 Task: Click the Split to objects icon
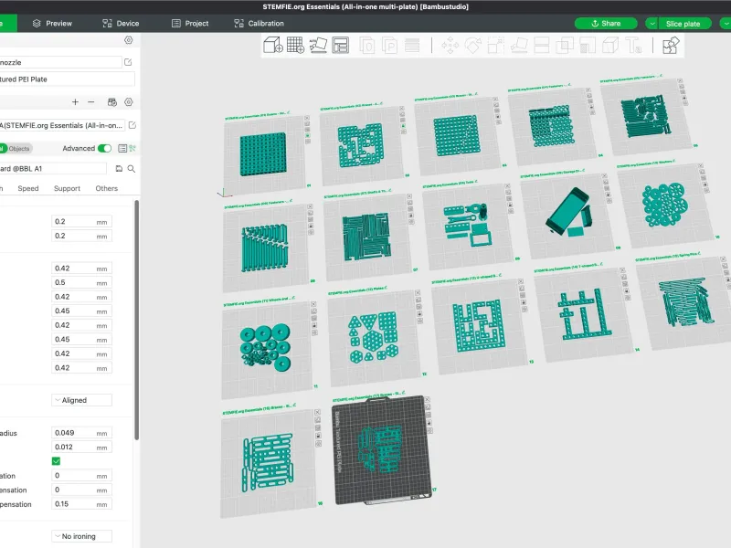click(367, 46)
